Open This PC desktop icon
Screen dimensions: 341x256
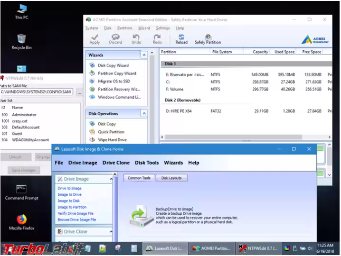[x=21, y=11]
